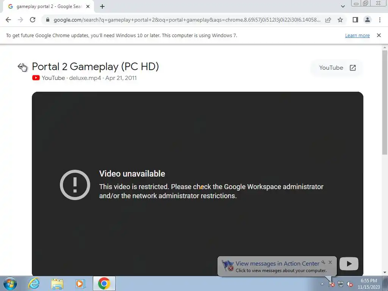Follow the Learn more link
The height and width of the screenshot is (291, 388).
tap(357, 35)
